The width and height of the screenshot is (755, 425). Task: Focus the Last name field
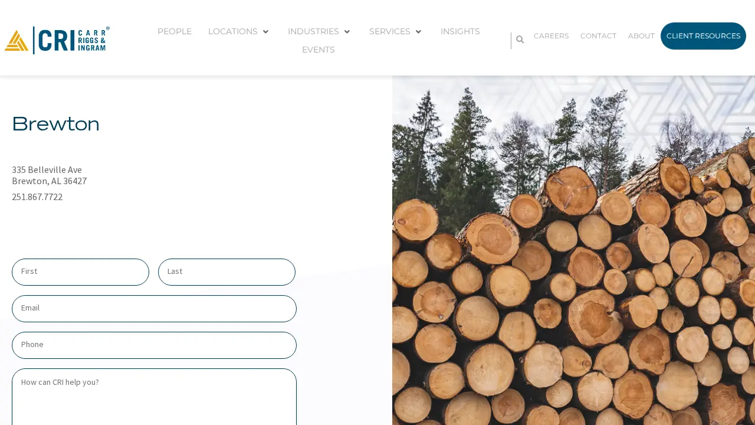226,272
